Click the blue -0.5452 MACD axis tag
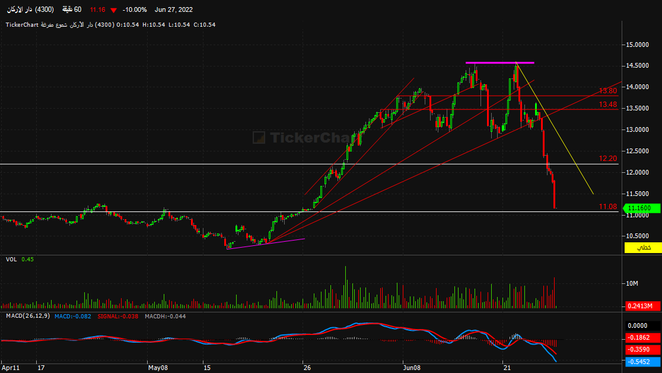Screen dimensions: 662x373 (642, 362)
